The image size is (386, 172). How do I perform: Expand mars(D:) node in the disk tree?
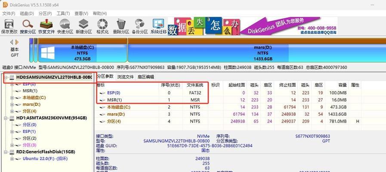[12, 104]
